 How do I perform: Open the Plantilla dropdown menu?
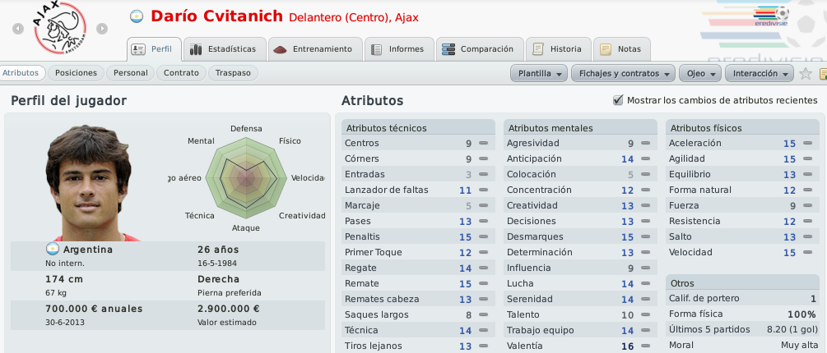(x=538, y=73)
